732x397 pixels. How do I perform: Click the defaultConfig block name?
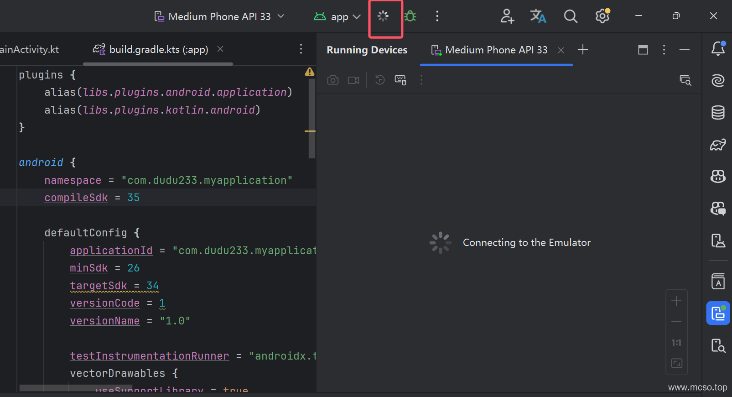(x=86, y=233)
